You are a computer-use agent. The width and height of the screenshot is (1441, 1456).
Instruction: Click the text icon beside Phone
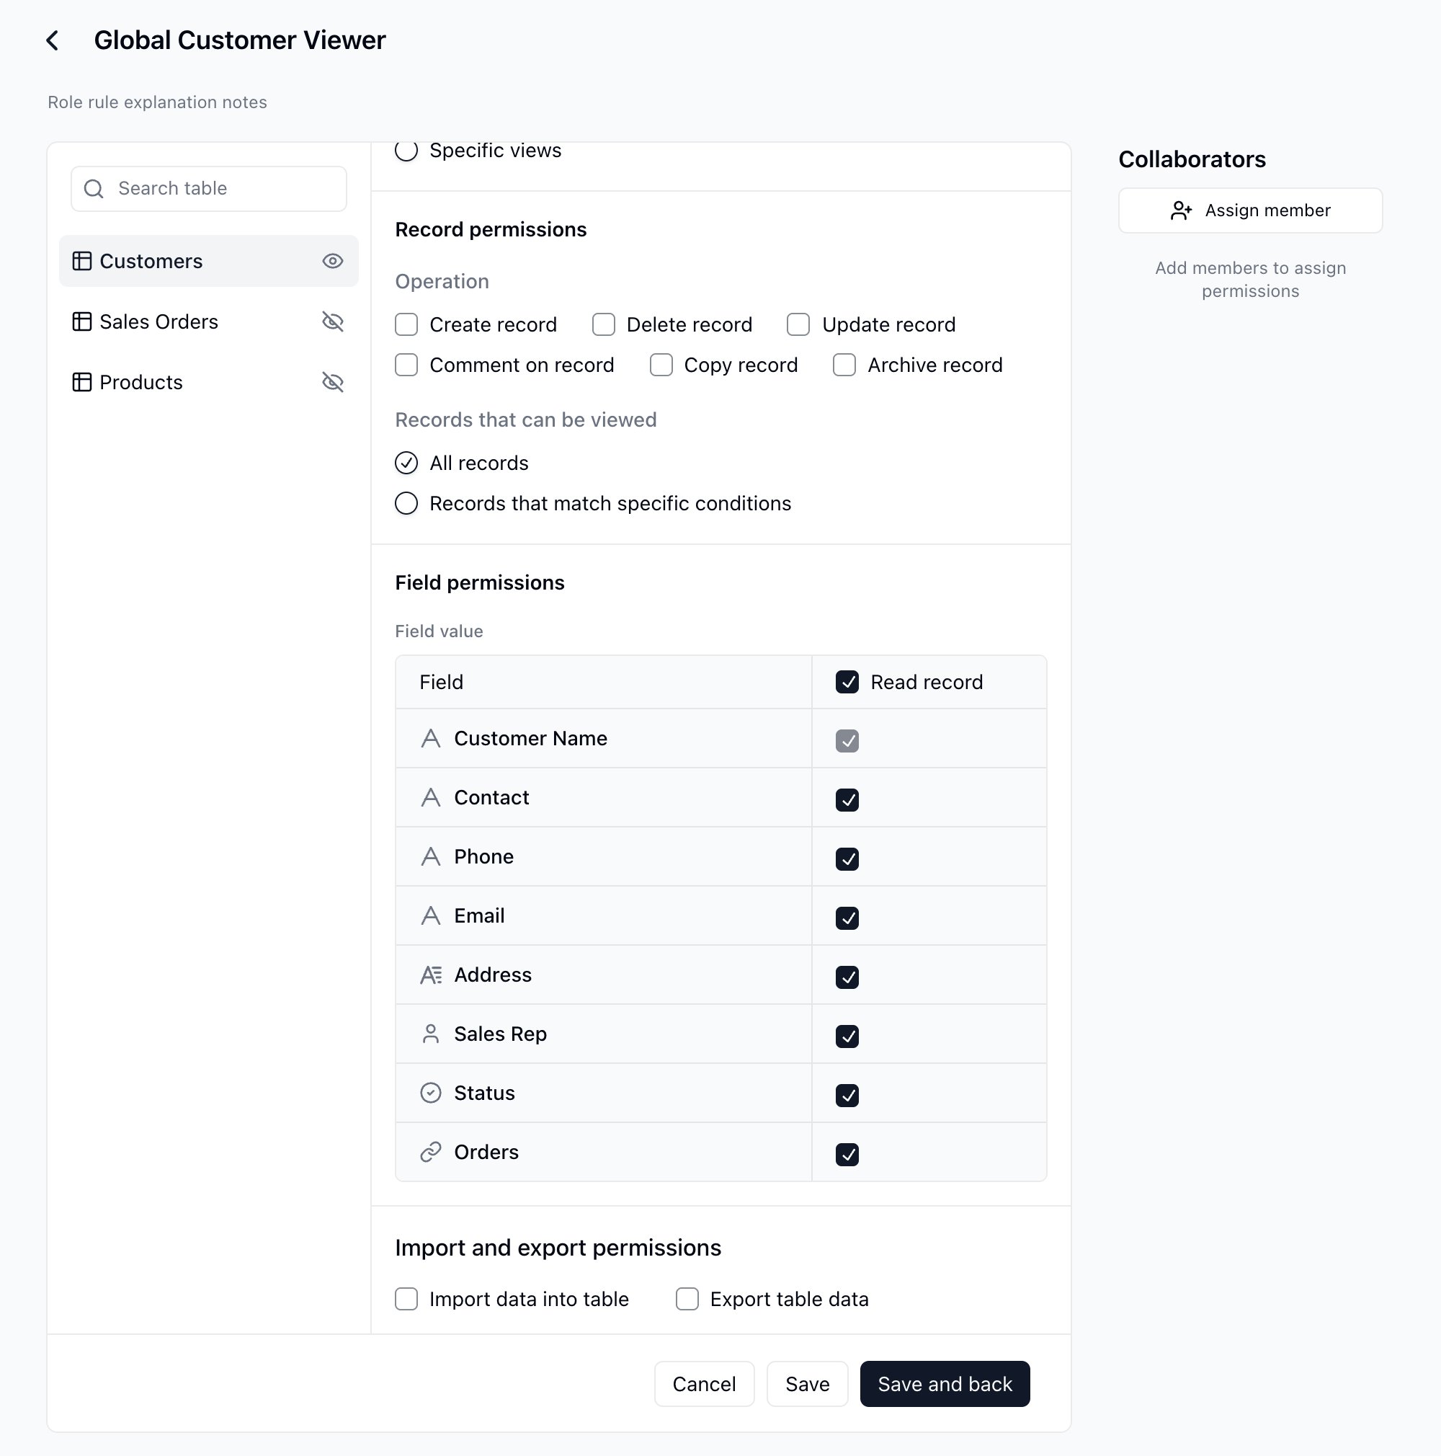(x=431, y=857)
